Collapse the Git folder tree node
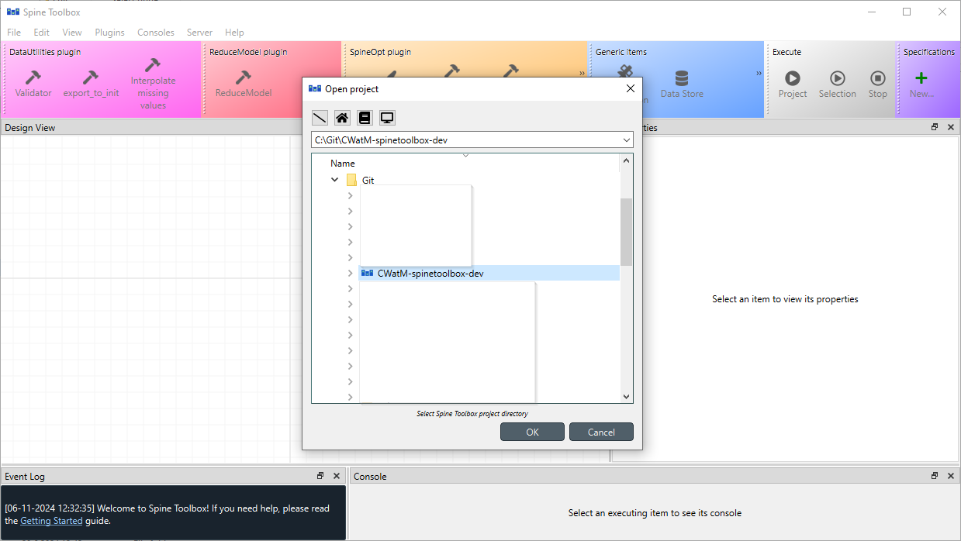Viewport: 961px width, 541px height. click(334, 180)
